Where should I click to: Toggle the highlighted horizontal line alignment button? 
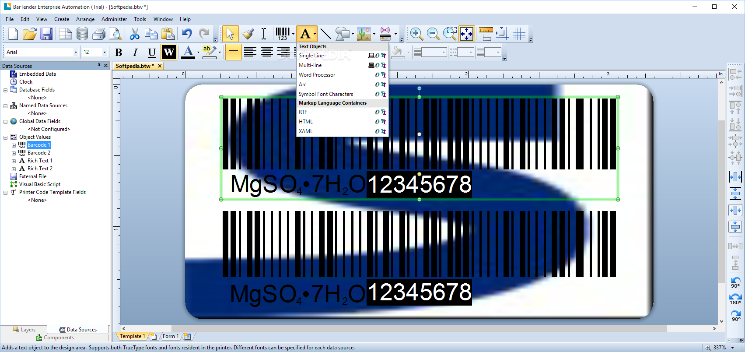pyautogui.click(x=233, y=52)
